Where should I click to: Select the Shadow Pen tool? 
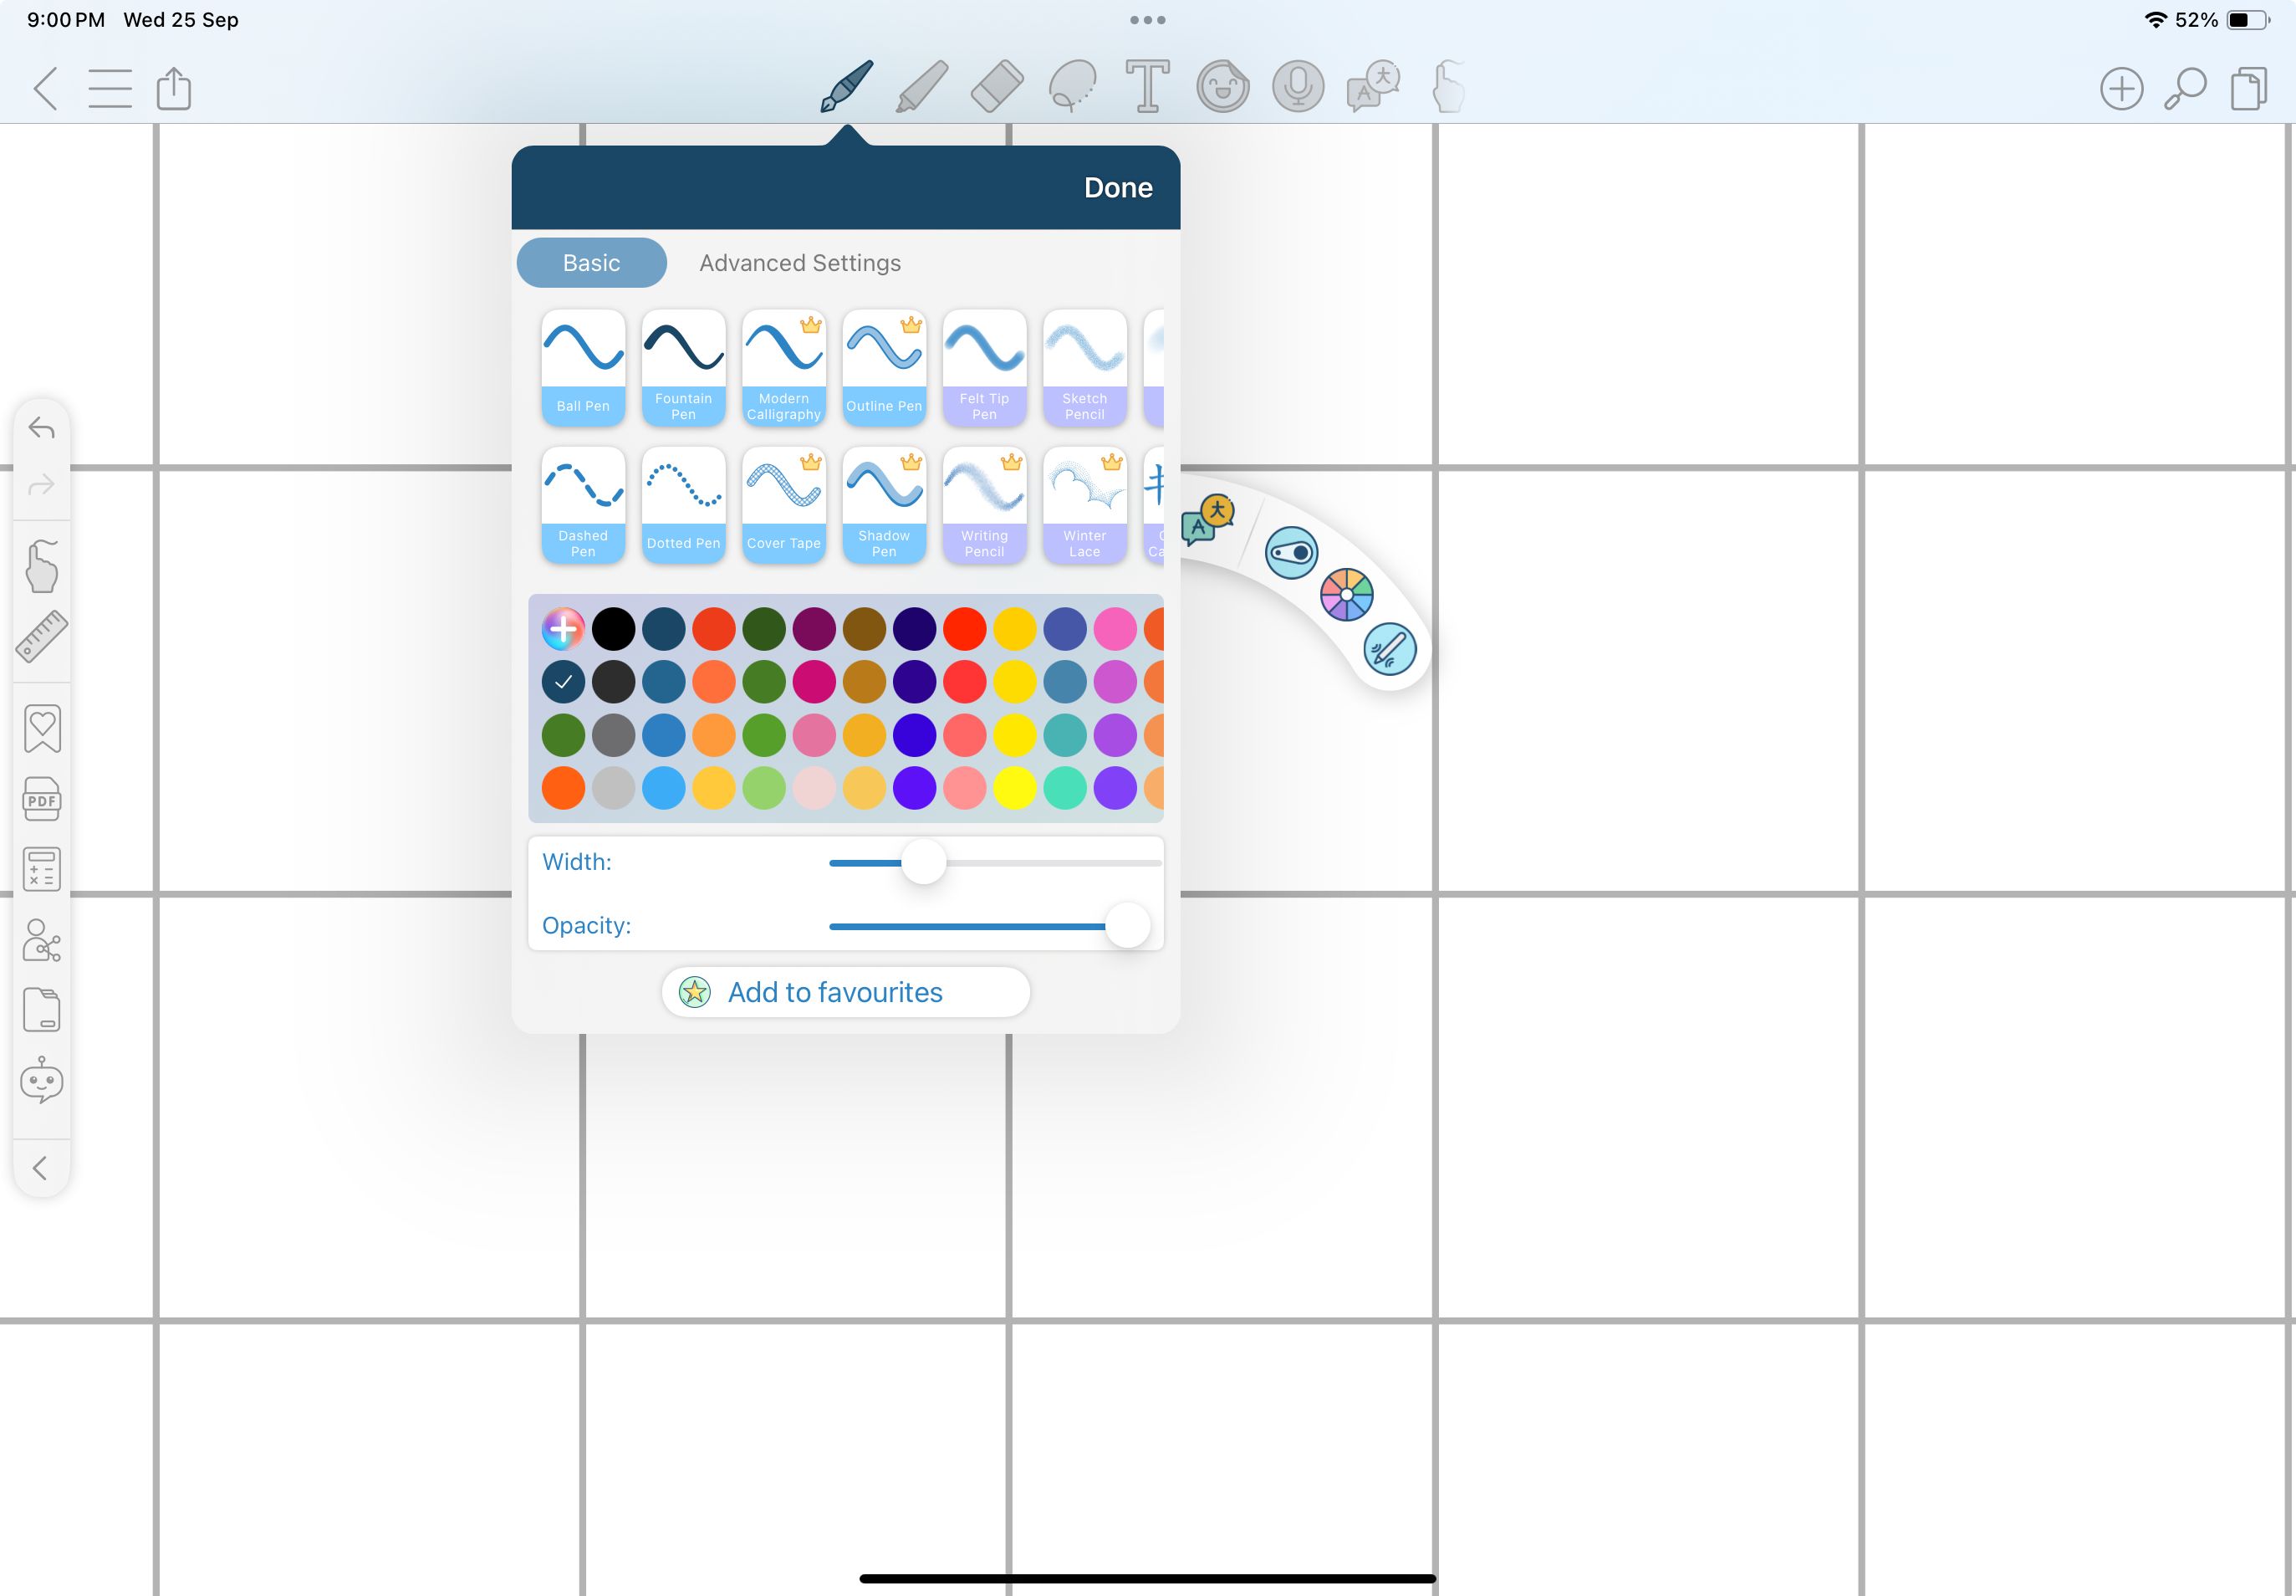pyautogui.click(x=885, y=501)
